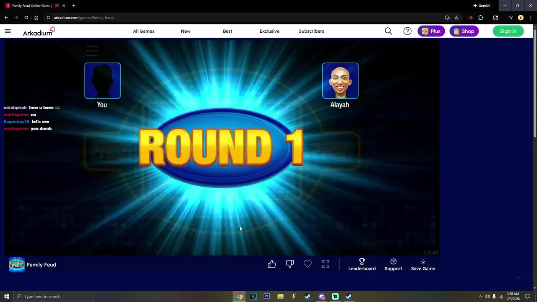
Task: Open the Windows notification center
Action: pyautogui.click(x=528, y=297)
